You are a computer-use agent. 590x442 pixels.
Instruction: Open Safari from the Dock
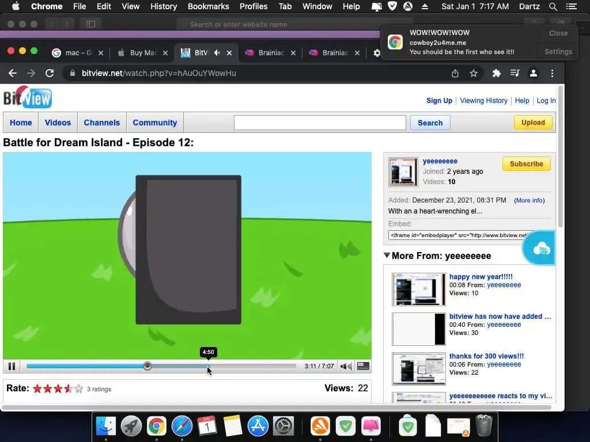click(181, 426)
